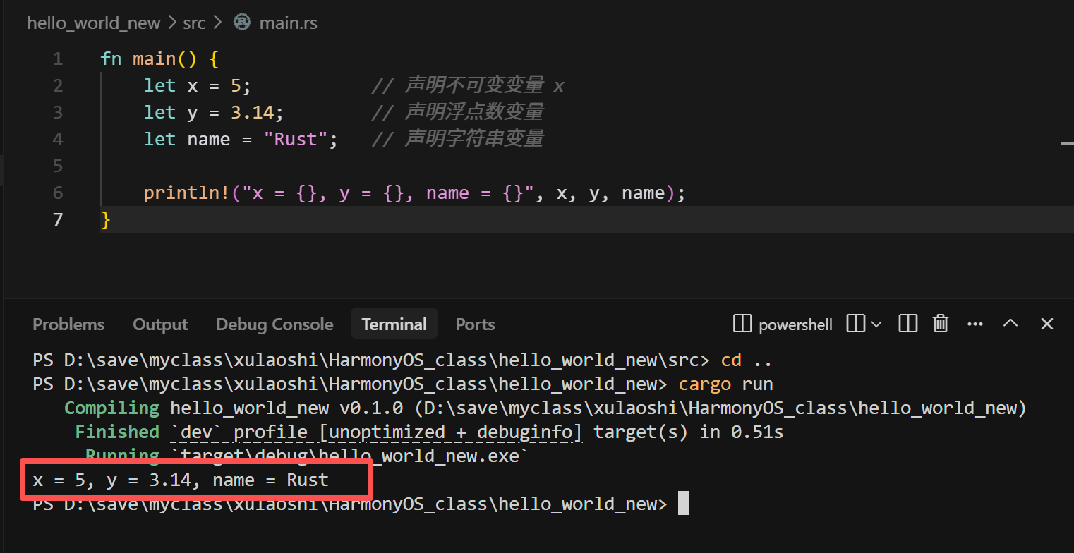The width and height of the screenshot is (1074, 553).
Task: Maximize the panel using the up chevron
Action: click(1010, 323)
